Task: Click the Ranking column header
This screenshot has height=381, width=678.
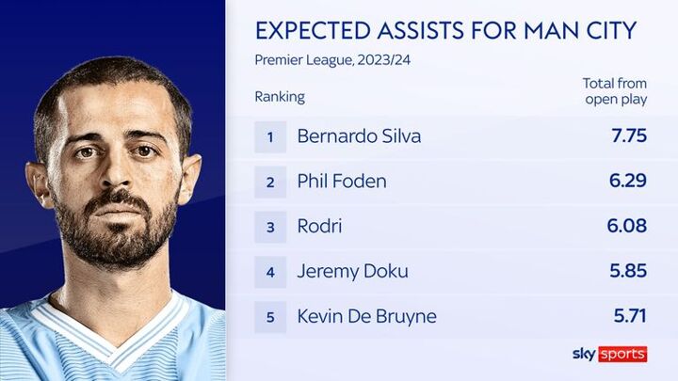Action: click(280, 97)
